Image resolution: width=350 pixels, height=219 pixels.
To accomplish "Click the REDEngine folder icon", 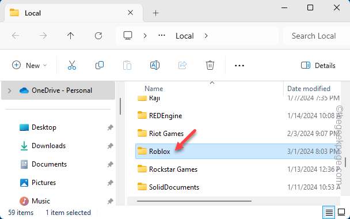I will tap(142, 115).
